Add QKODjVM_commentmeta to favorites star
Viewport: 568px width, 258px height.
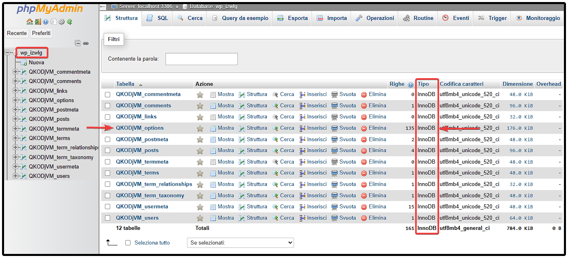click(200, 94)
